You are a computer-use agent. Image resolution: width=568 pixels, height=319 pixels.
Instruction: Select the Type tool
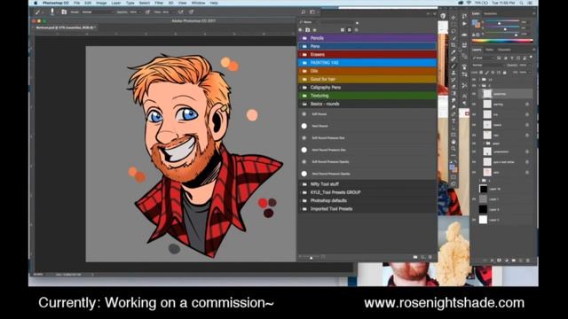454,121
